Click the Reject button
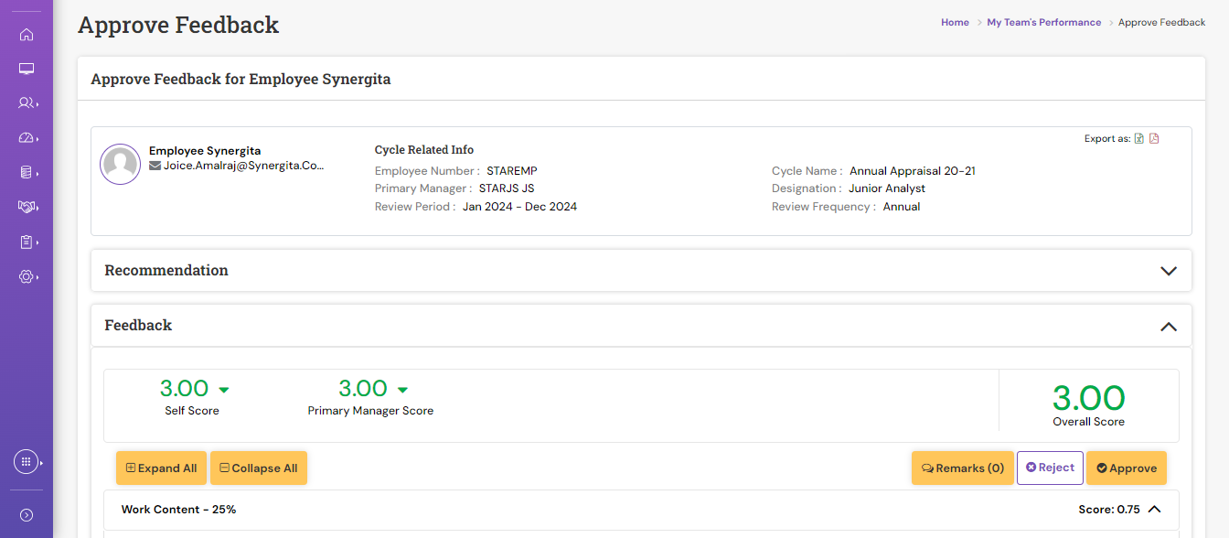This screenshot has height=538, width=1229. [x=1050, y=468]
